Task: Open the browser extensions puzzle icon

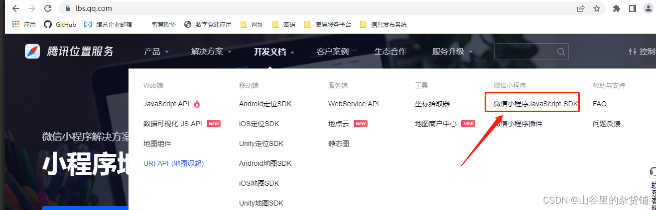Action: point(617,8)
